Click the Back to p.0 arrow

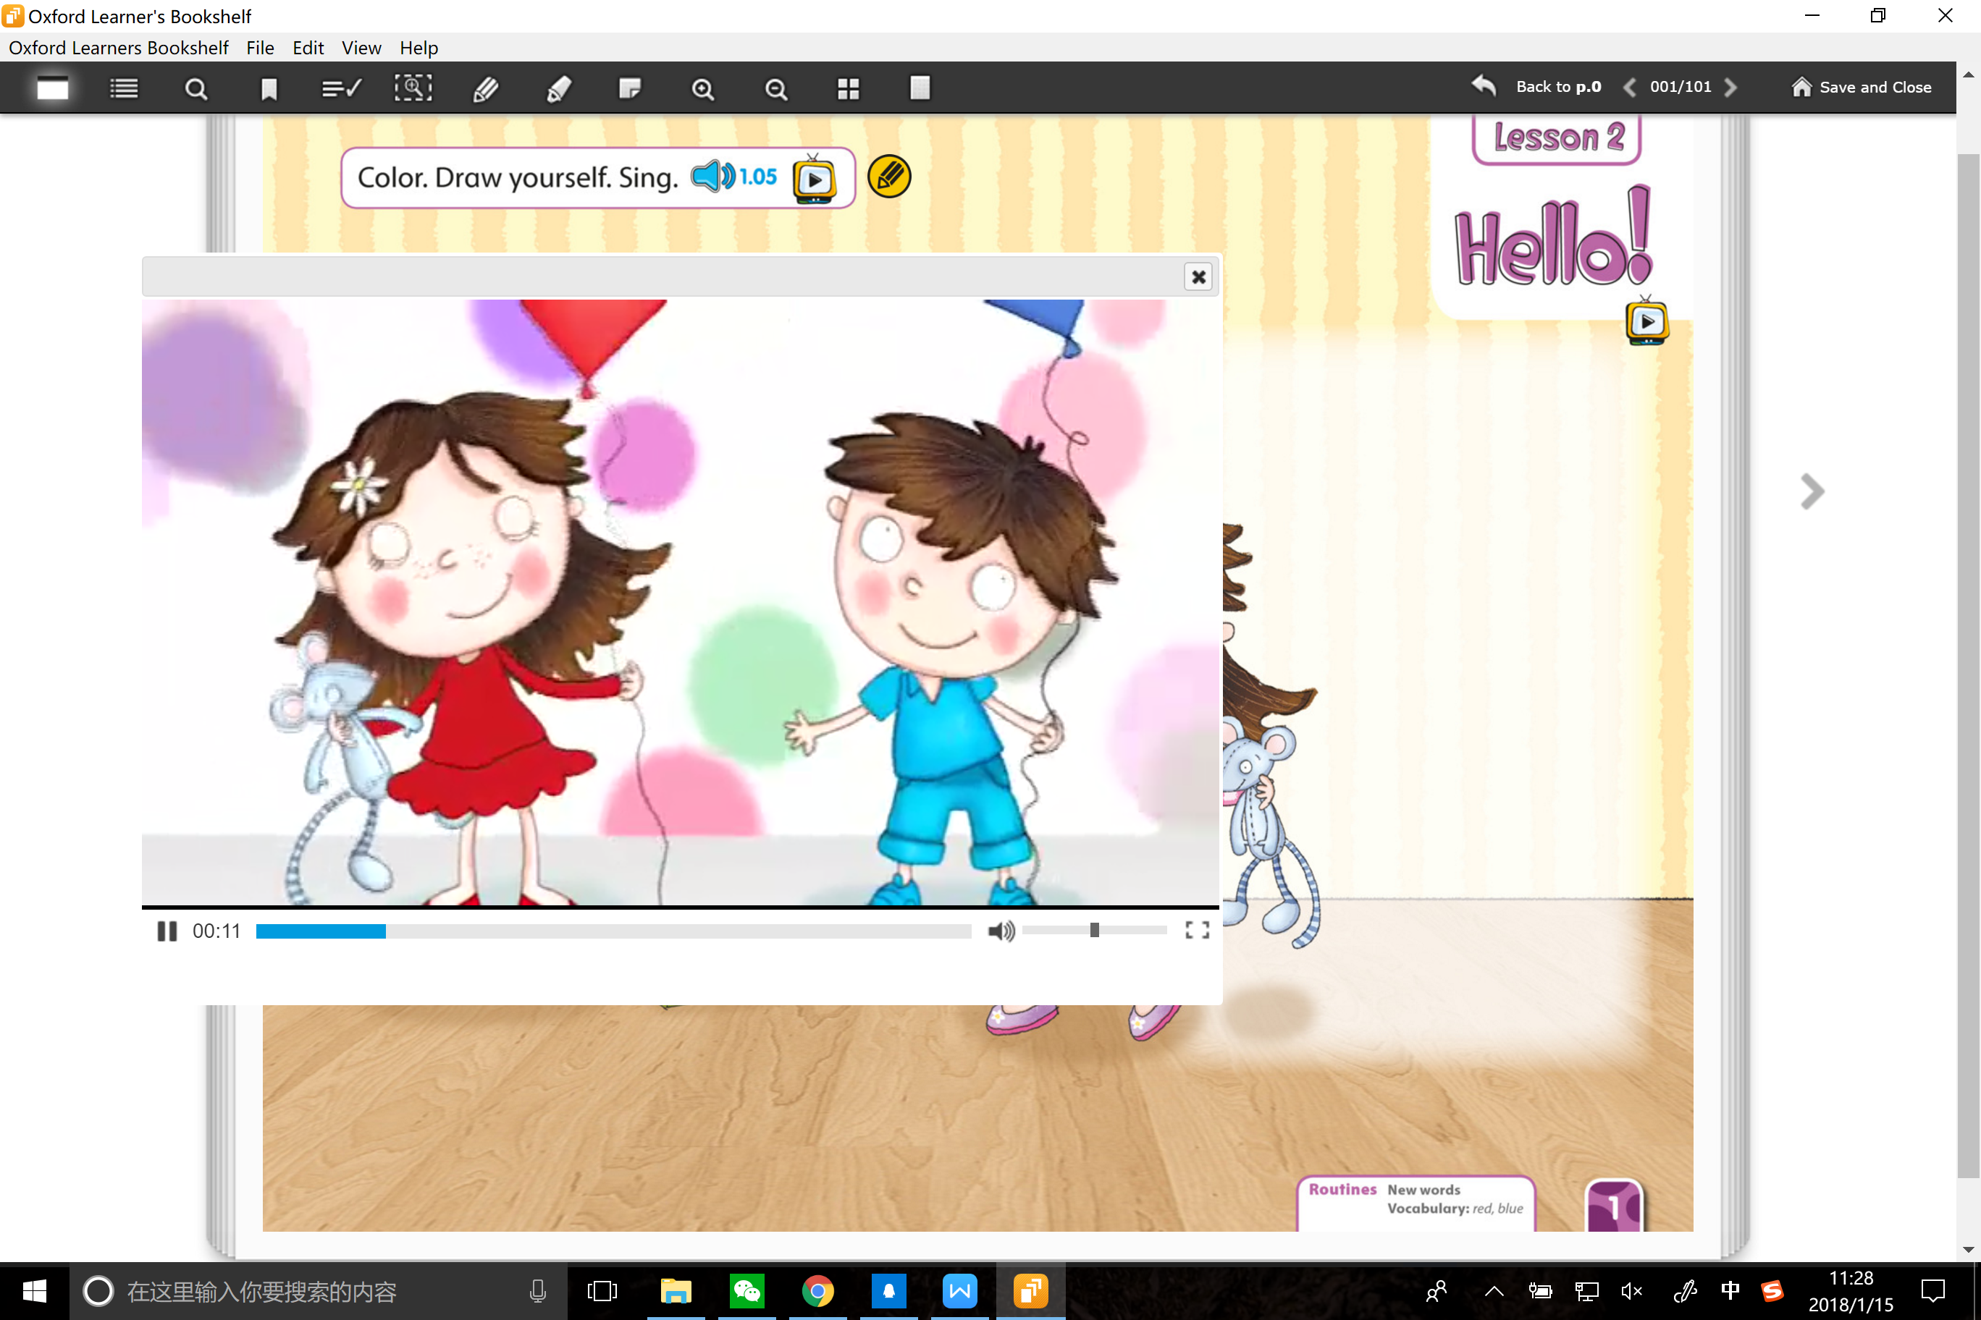(x=1484, y=86)
